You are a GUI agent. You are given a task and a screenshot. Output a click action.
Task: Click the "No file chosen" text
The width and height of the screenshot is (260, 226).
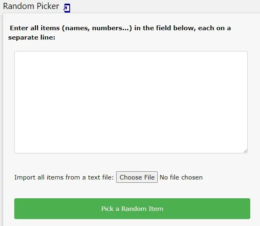(x=181, y=177)
